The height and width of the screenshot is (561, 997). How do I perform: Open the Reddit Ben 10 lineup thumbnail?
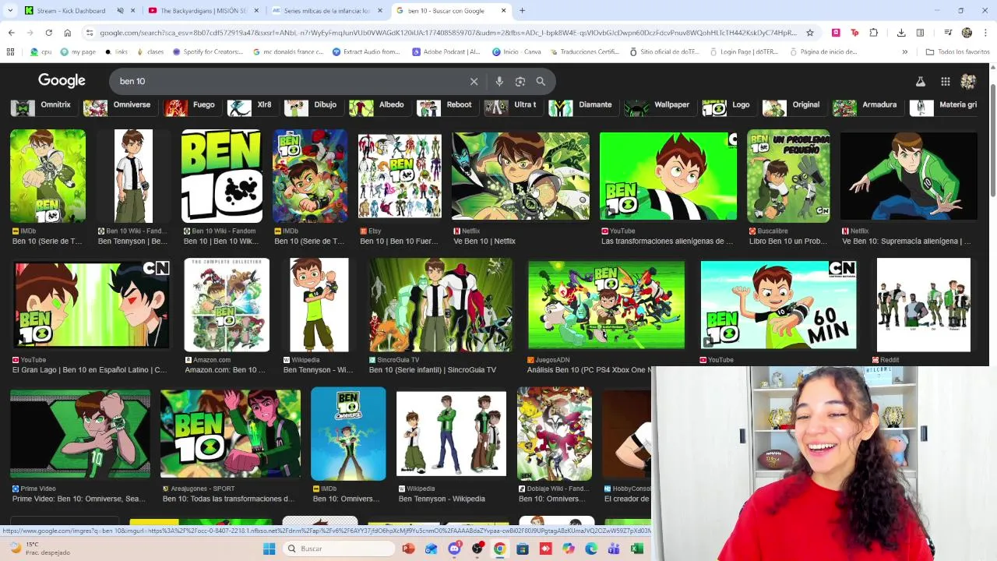click(x=924, y=305)
